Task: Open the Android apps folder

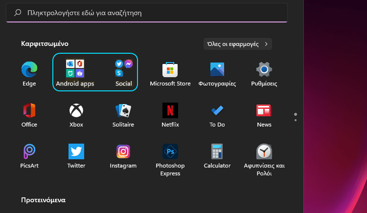Action: (x=75, y=68)
